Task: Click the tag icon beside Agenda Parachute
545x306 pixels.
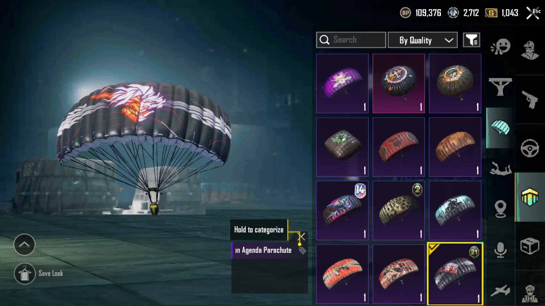Action: [303, 250]
